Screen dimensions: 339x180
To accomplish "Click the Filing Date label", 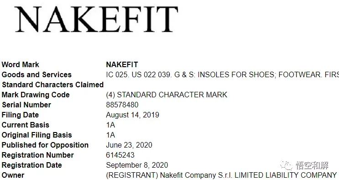I will click(x=21, y=115).
